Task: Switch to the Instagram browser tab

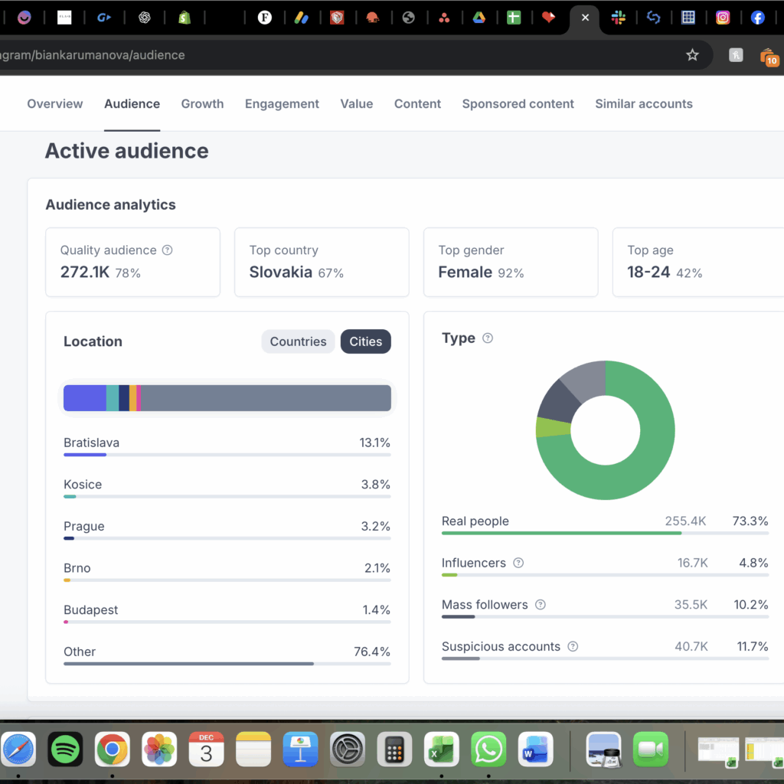Action: [x=722, y=18]
